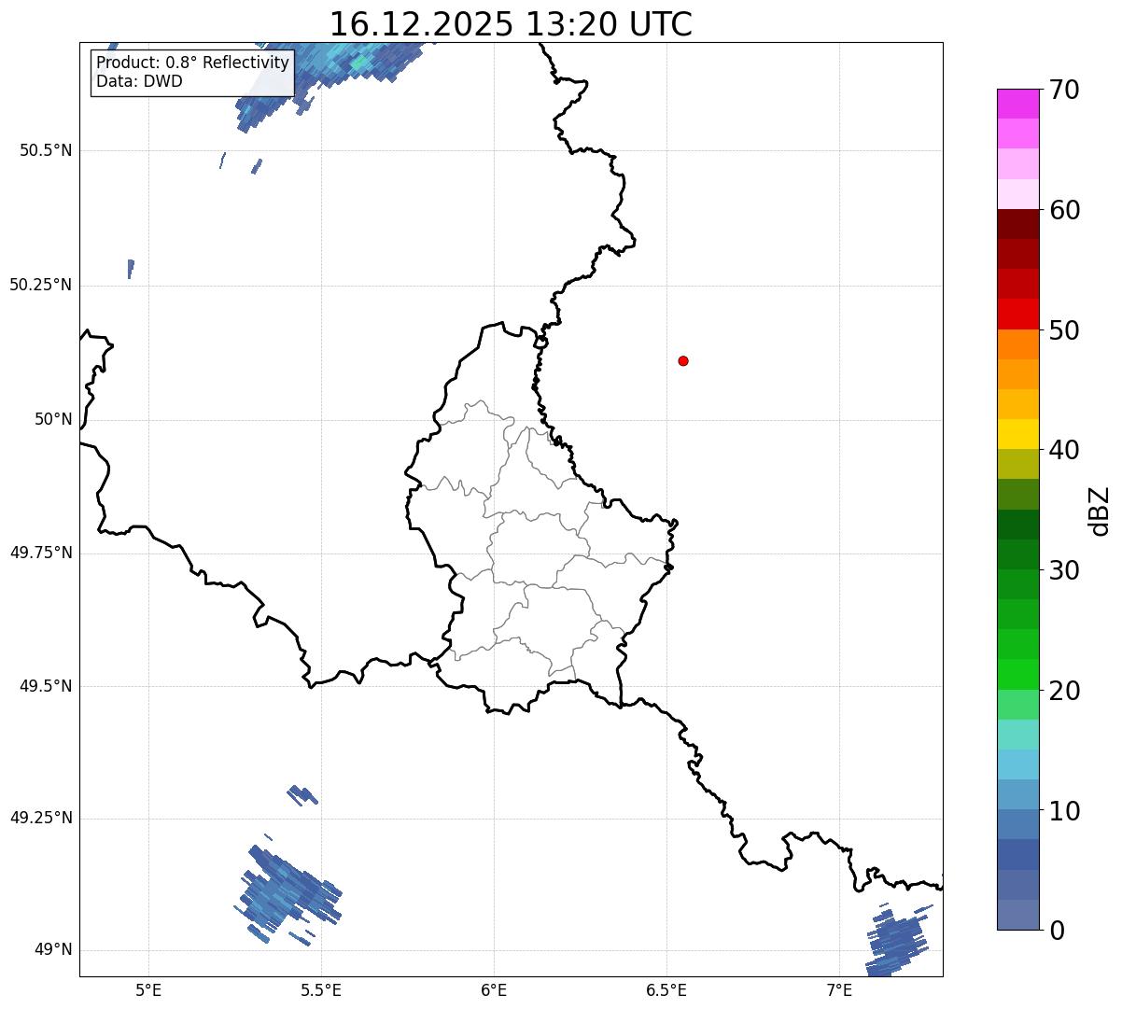Click the 'Product: 0.8° Reflectivity' label
This screenshot has height=1009, width=1122.
tap(193, 63)
